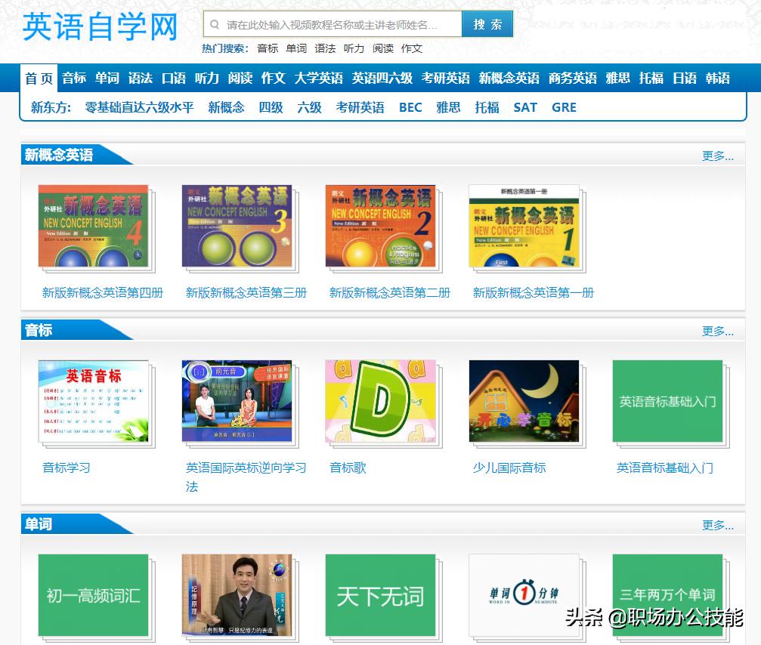761x645 pixels.
Task: Open 新版新概念英语第三册 course link
Action: point(246,292)
